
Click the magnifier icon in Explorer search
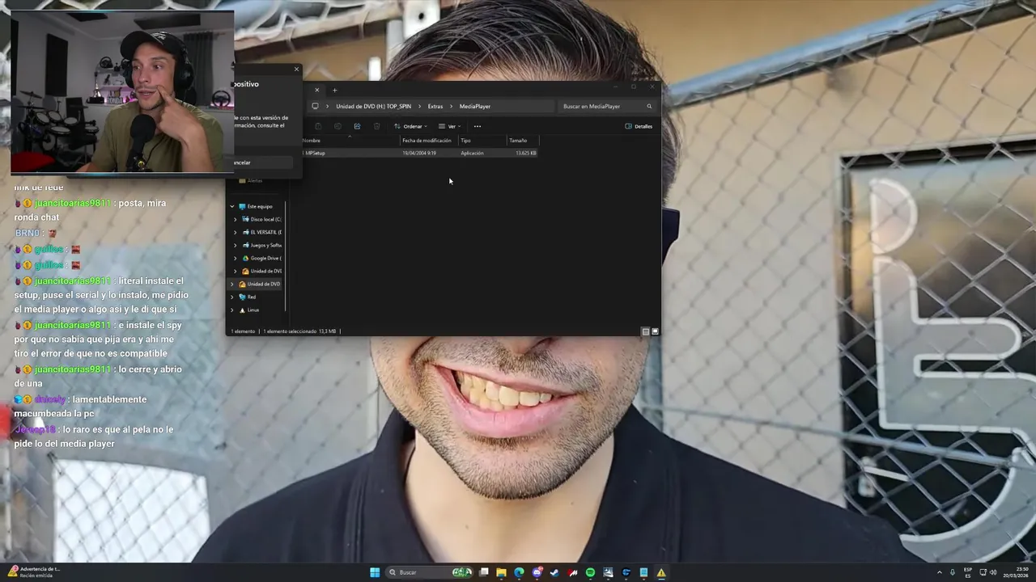(x=648, y=106)
